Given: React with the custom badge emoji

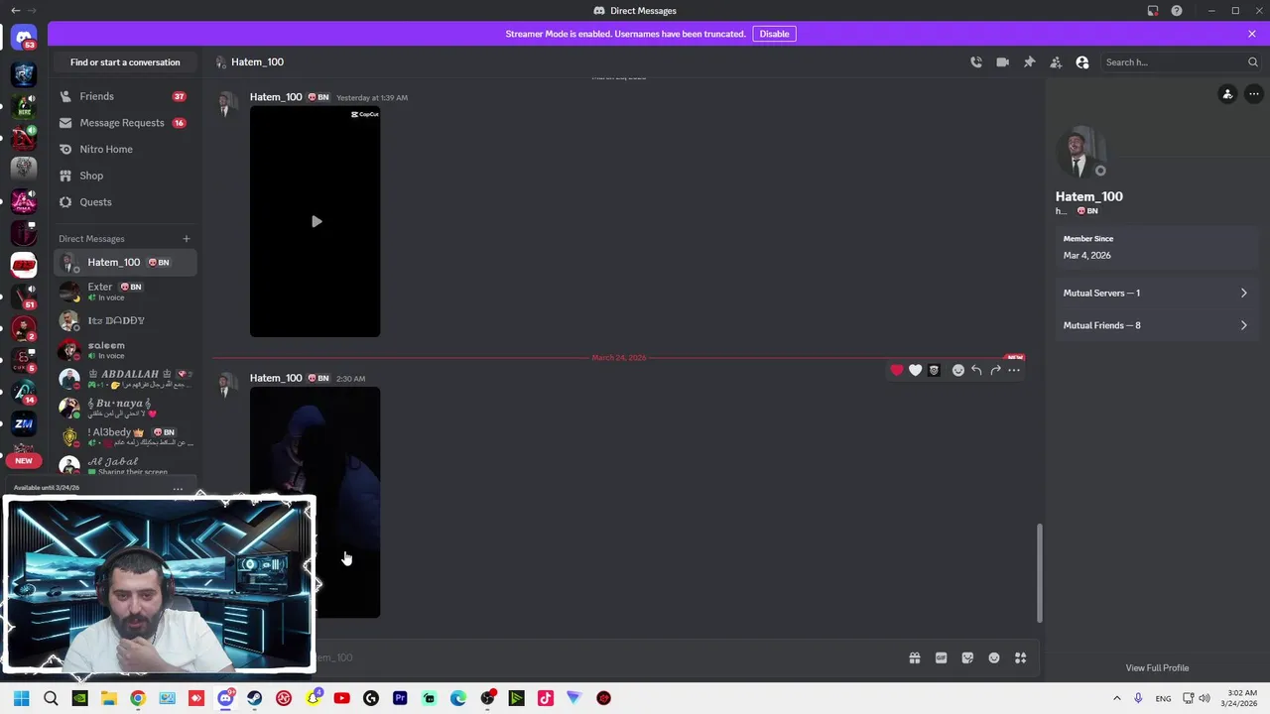Looking at the screenshot, I should [934, 370].
